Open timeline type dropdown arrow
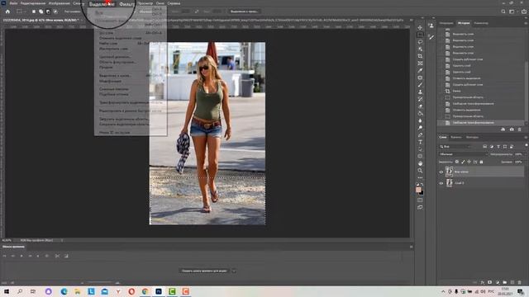The height and width of the screenshot is (297, 529). pos(234,271)
